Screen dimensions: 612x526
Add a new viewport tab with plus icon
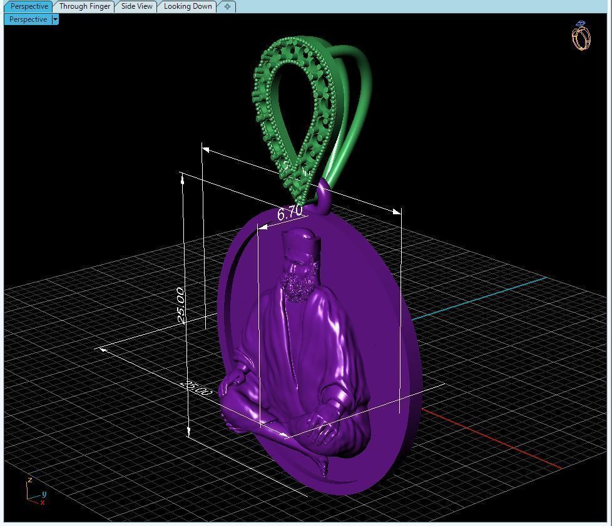click(227, 6)
